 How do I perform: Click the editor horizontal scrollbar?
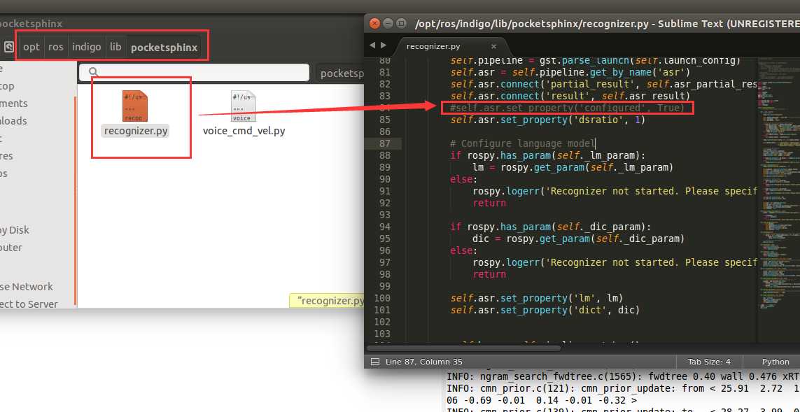click(x=464, y=348)
